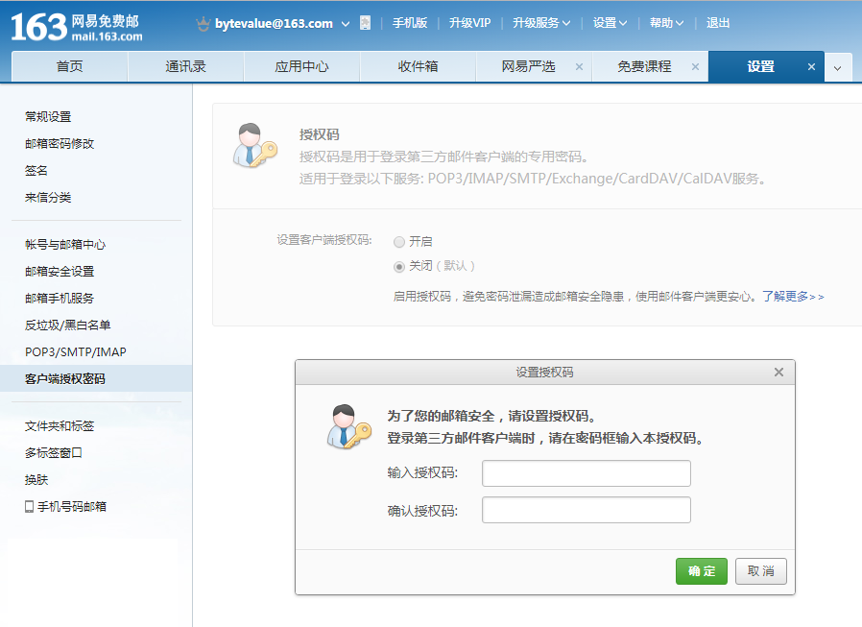Expand the account dropdown arrow beside bytevalue@163.com
862x627 pixels.
point(344,23)
